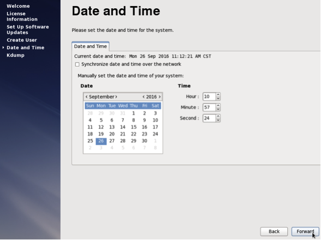
Task: Select September 4 in the calendar
Action: [x=90, y=120]
